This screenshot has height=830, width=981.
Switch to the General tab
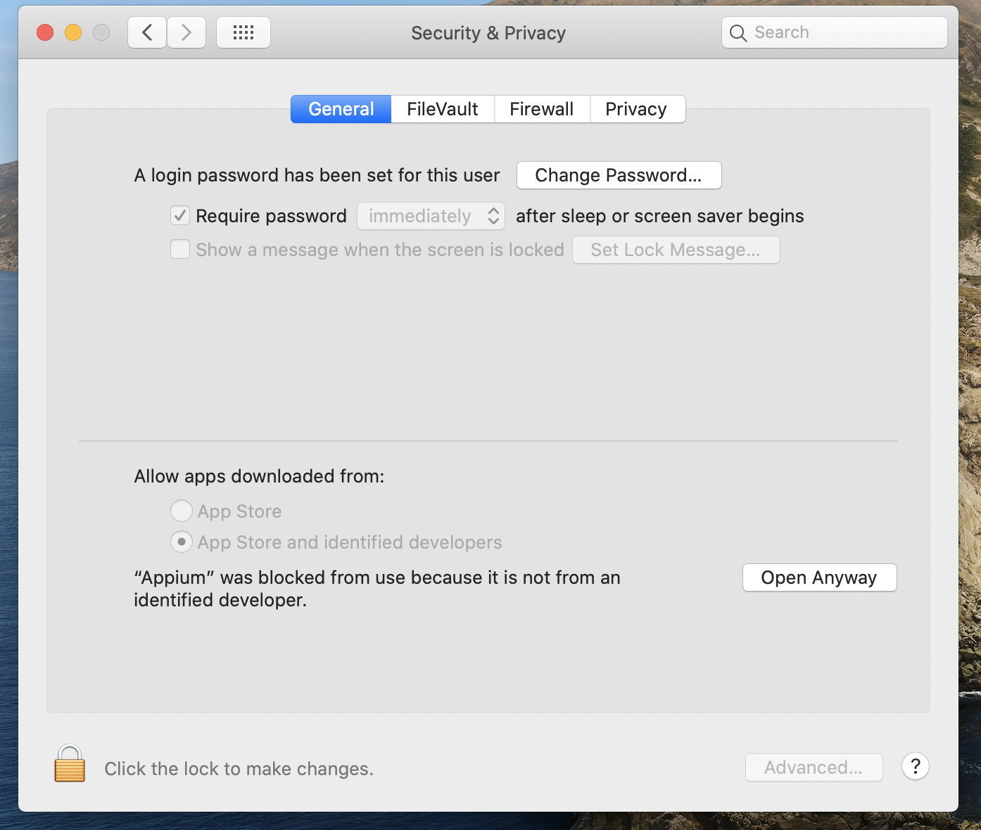tap(341, 109)
